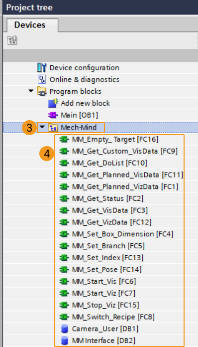Click the green icon of MM_Start_Vis FC6
This screenshot has height=347, width=198.
(x=64, y=281)
